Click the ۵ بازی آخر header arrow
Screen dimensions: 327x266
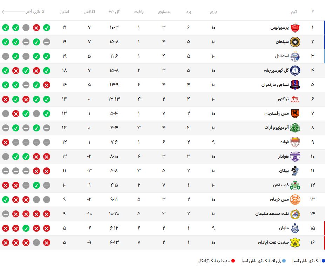tap(13, 12)
